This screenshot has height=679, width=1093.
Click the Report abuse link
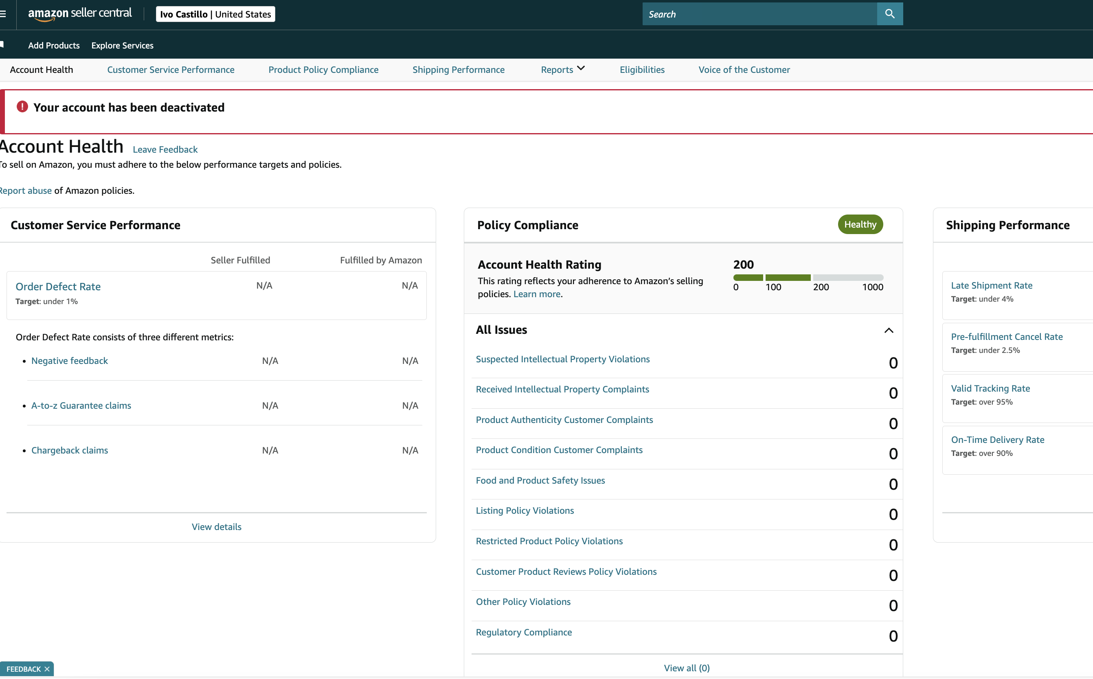click(x=26, y=191)
